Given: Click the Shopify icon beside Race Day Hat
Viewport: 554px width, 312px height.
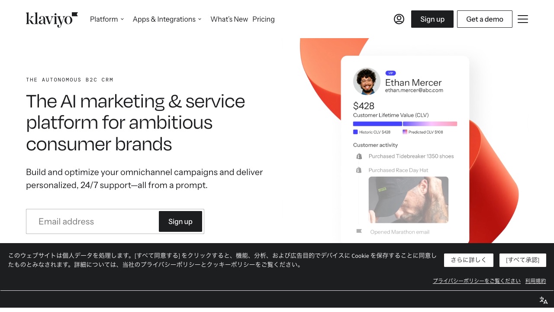Looking at the screenshot, I should coord(359,170).
